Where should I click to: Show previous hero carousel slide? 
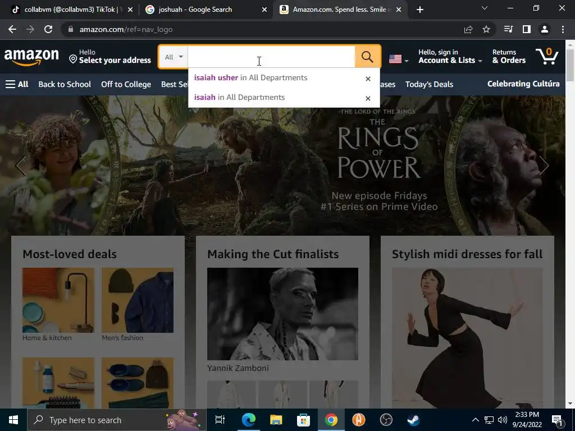click(21, 166)
